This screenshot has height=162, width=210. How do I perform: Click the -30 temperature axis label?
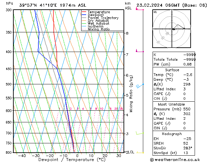36,156
